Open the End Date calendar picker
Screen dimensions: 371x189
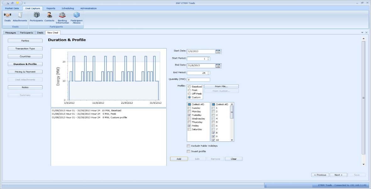218,66
